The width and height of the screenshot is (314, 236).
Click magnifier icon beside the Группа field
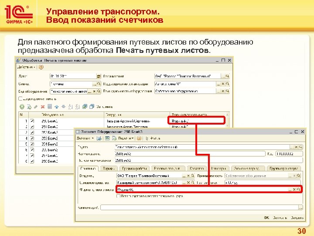pos(300,147)
